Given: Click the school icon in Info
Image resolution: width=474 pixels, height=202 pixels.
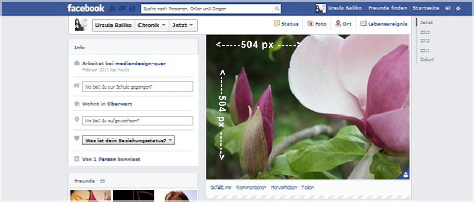Looking at the screenshot, I should point(77,86).
